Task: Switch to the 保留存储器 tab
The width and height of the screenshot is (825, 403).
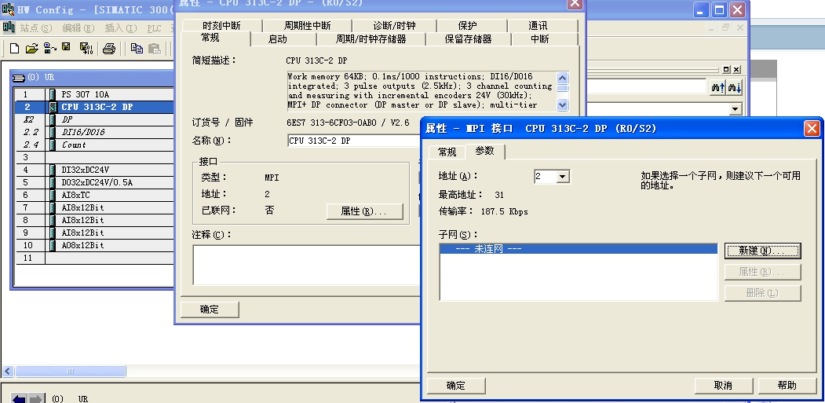Action: pyautogui.click(x=469, y=39)
